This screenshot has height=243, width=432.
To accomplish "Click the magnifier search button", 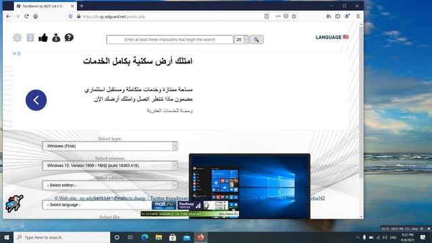I will pos(256,40).
